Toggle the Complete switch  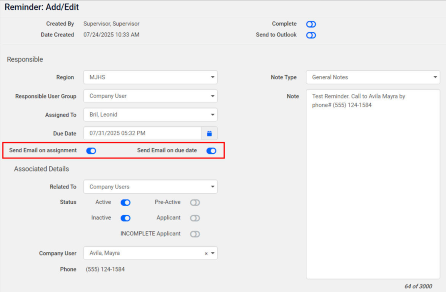click(311, 24)
